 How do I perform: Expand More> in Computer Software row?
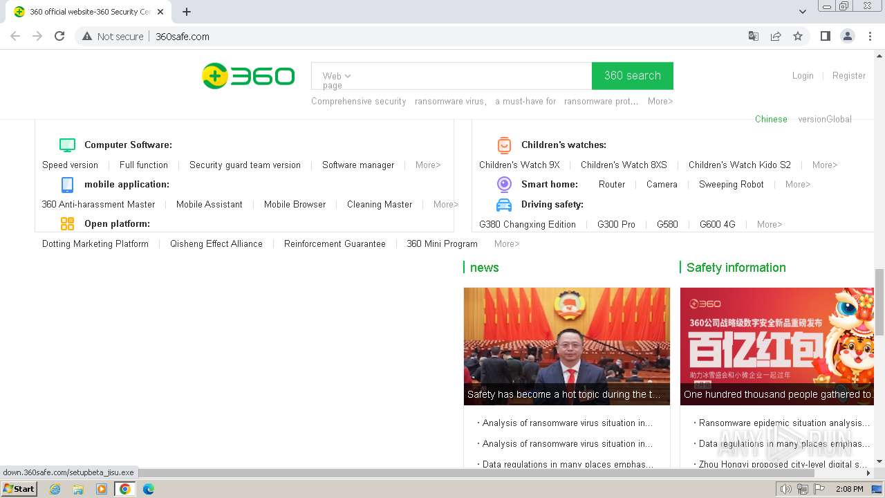428,165
